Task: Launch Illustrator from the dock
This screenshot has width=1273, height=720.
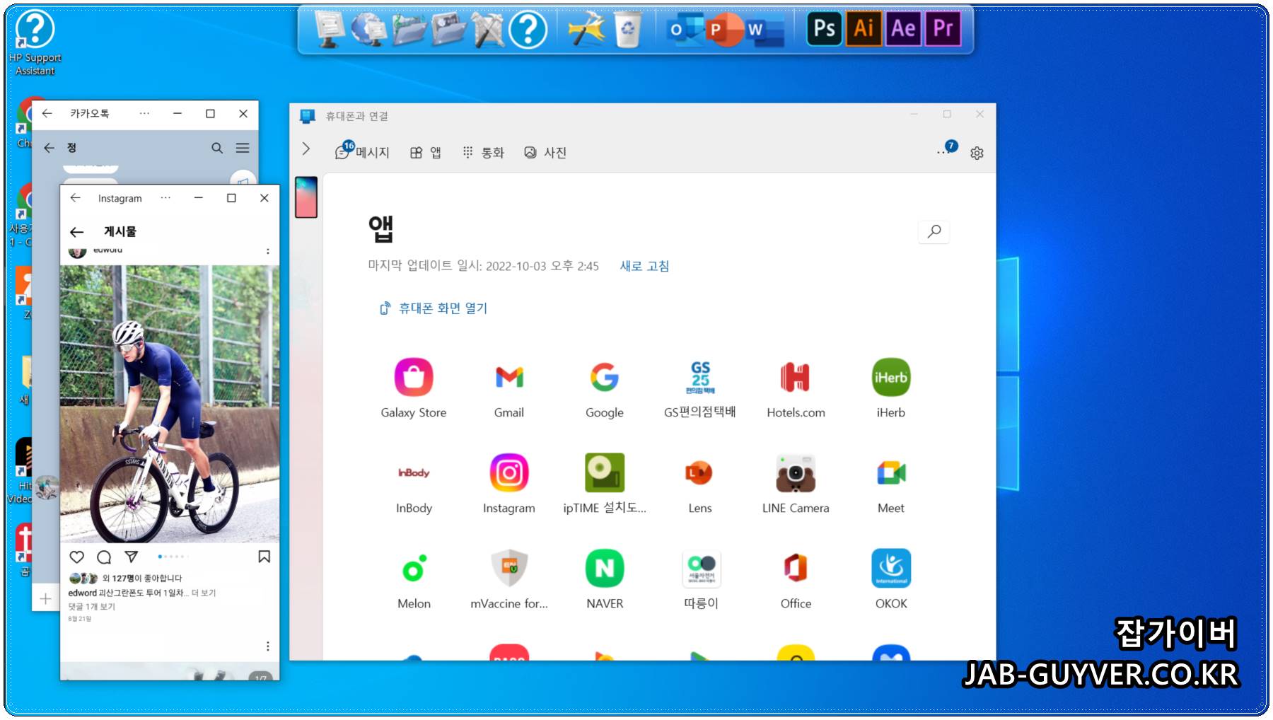Action: (864, 29)
